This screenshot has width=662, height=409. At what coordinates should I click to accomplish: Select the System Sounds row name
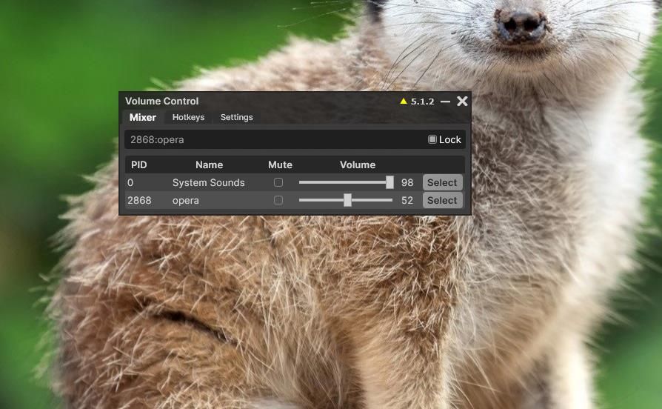point(208,182)
